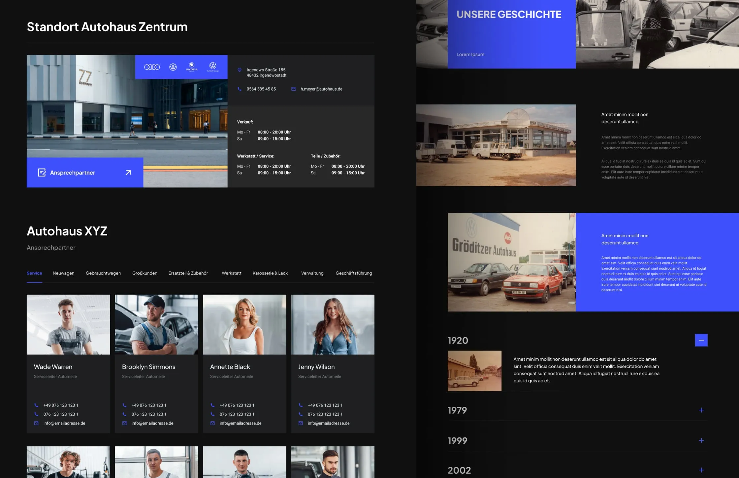Click the Ansprechpartner button
This screenshot has width=739, height=478.
pyautogui.click(x=85, y=172)
